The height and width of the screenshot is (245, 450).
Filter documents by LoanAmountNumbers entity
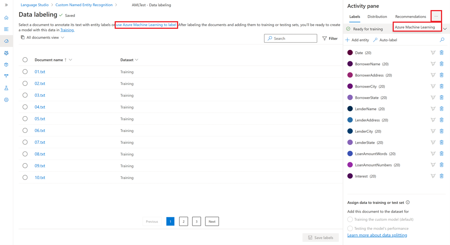(x=433, y=165)
